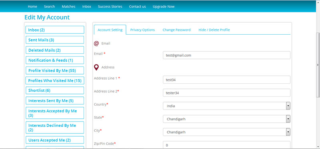
Task: Click the City label
Action: pyautogui.click(x=98, y=131)
